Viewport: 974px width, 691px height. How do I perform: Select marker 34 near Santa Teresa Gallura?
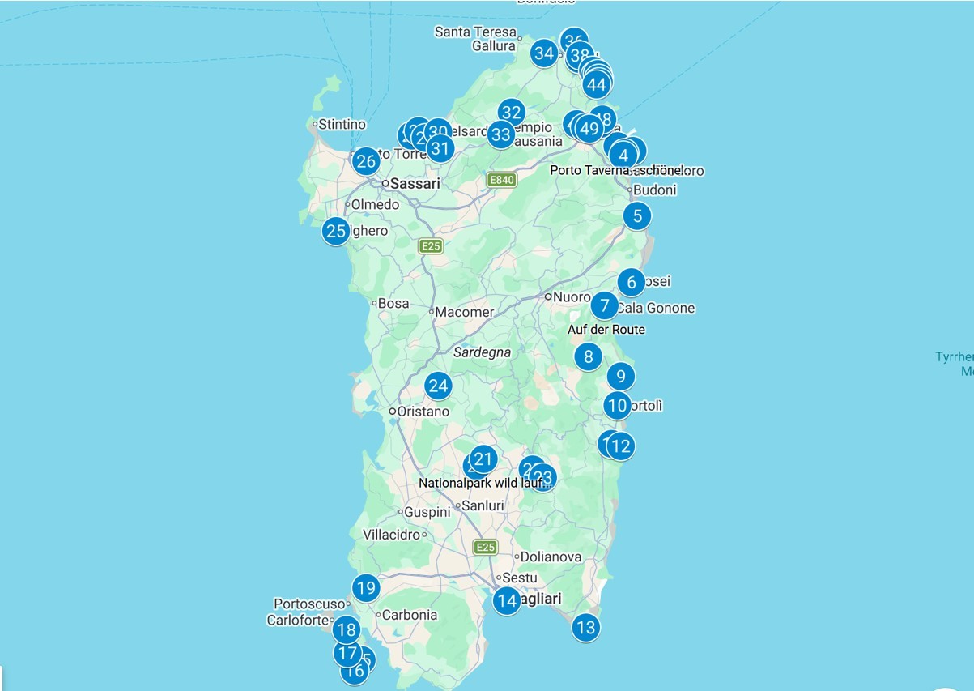click(x=544, y=53)
